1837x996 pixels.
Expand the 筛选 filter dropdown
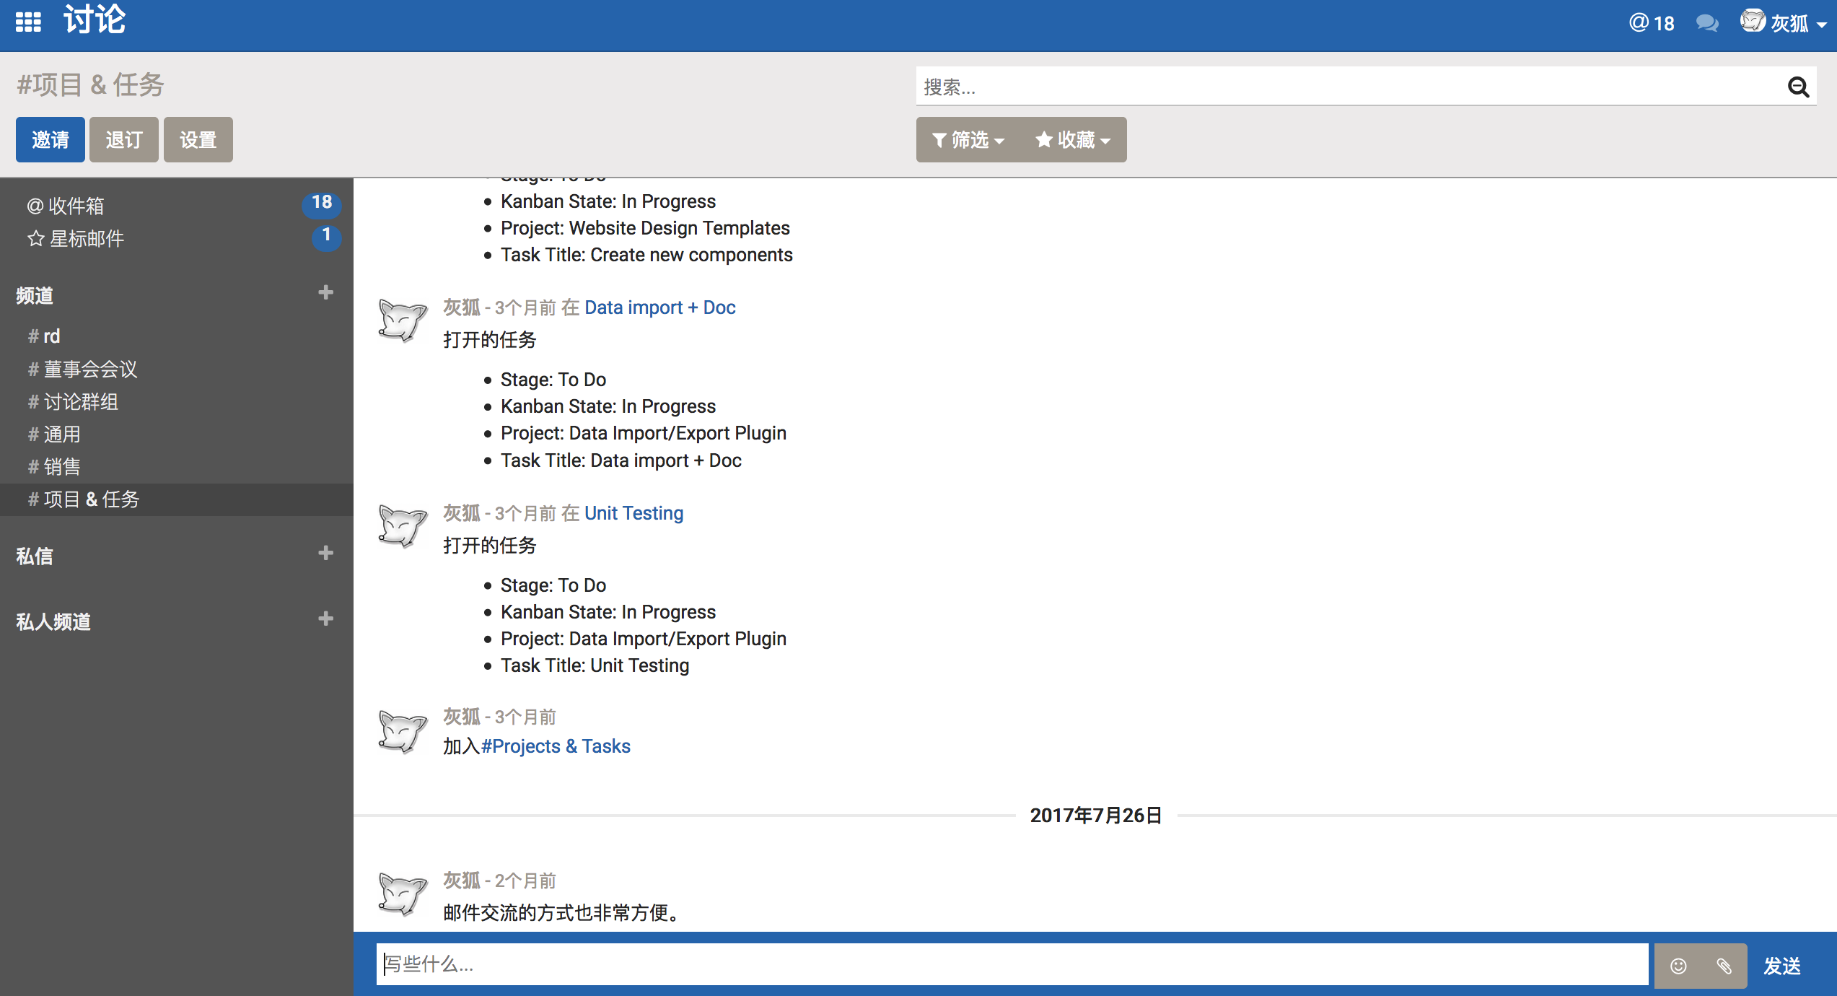coord(968,140)
